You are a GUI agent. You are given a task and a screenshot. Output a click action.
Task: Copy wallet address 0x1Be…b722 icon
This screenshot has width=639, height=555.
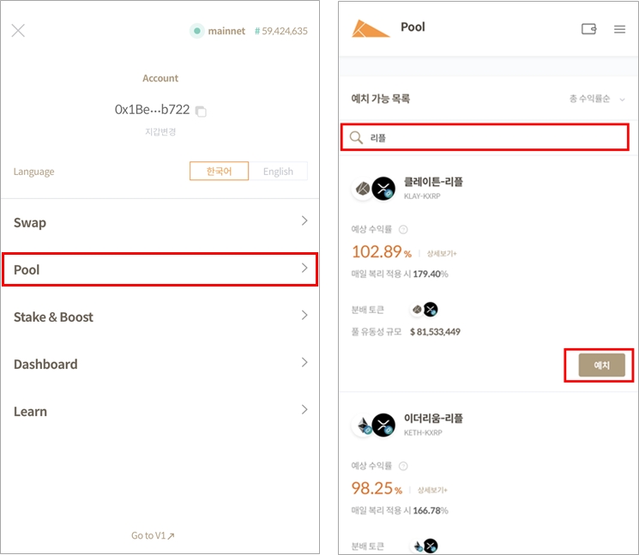pos(201,111)
